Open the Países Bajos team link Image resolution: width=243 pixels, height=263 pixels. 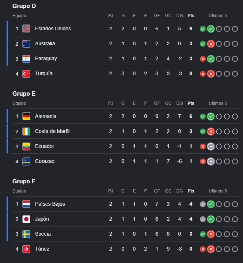[50, 204]
